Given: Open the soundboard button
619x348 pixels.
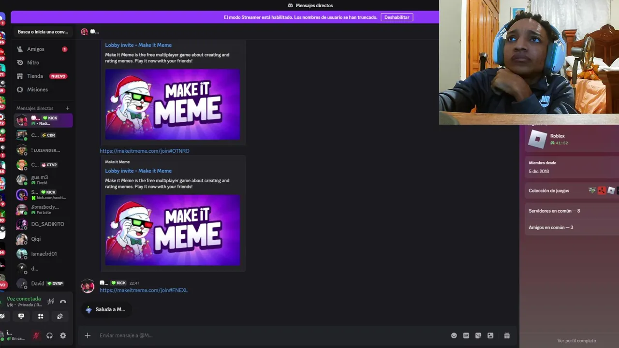Looking at the screenshot, I should 60,316.
